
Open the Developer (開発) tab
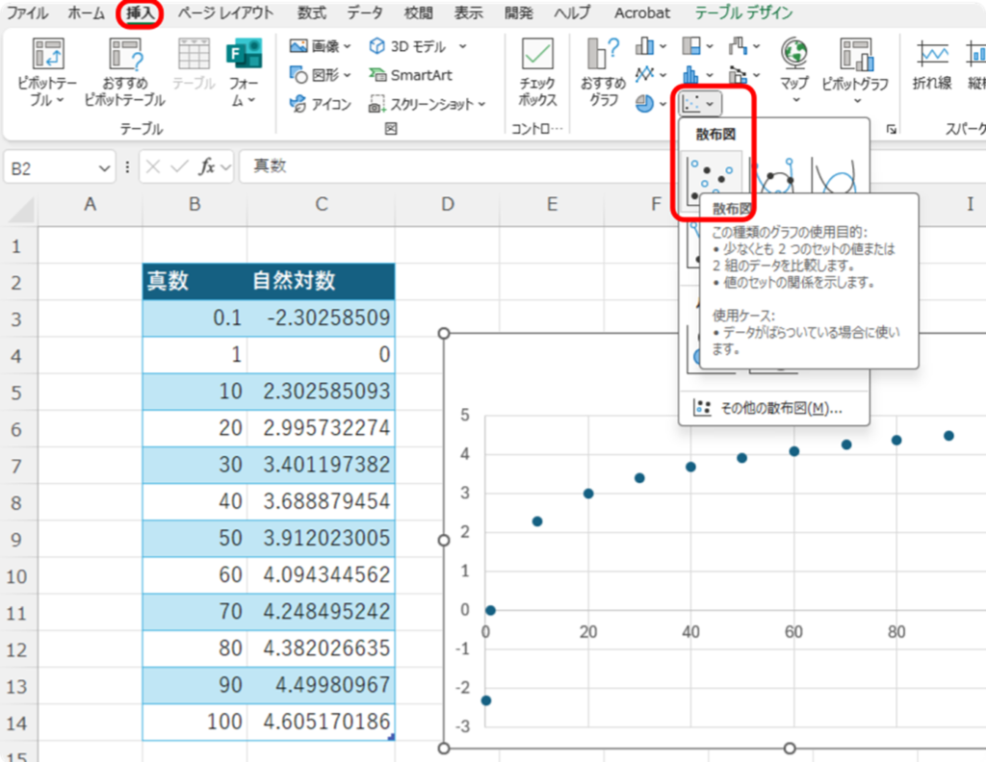[x=519, y=13]
